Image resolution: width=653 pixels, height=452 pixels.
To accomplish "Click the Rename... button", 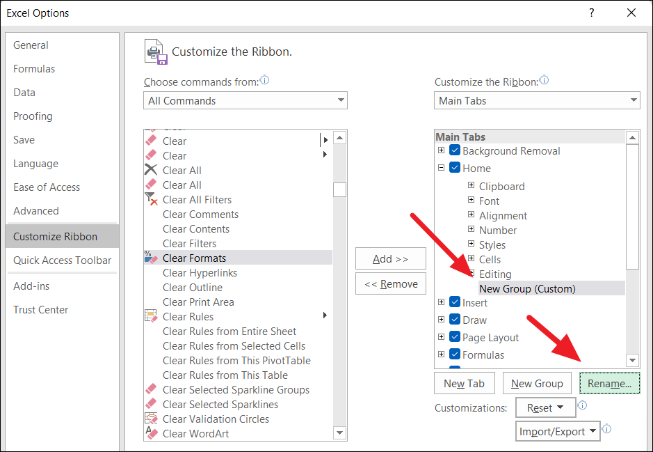I will click(x=610, y=383).
